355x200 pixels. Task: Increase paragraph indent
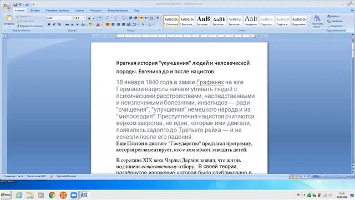coord(135,18)
